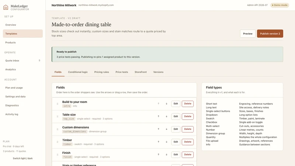Move Custom dimensions field down
Image resolution: width=295 pixels, height=166 pixels.
[x=167, y=129]
